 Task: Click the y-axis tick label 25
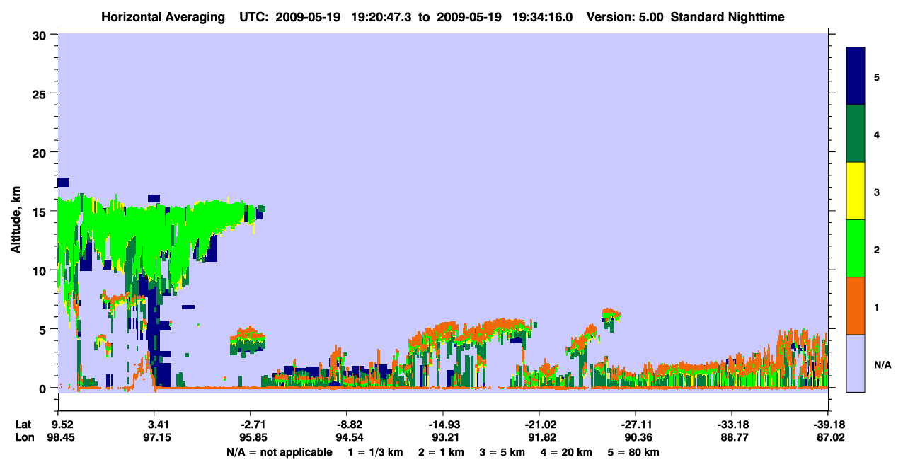tap(40, 94)
